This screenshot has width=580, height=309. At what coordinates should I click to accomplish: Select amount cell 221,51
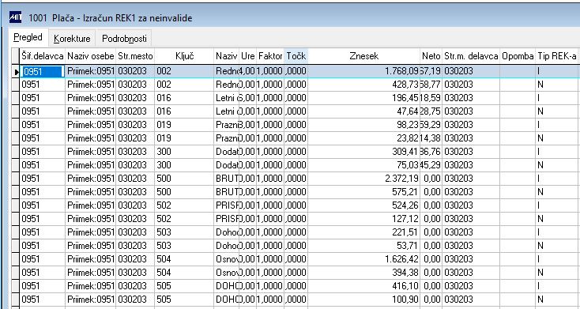[x=364, y=232]
